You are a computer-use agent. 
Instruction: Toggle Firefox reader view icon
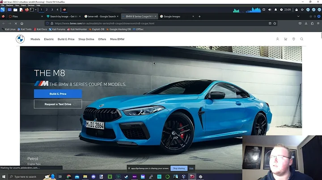pos(270,23)
